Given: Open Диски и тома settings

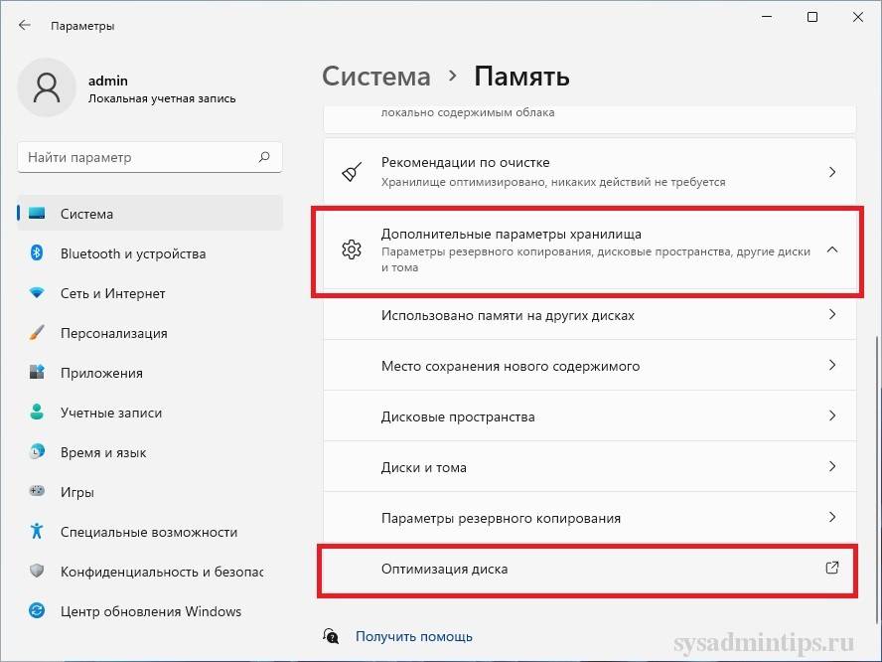Looking at the screenshot, I should click(590, 467).
